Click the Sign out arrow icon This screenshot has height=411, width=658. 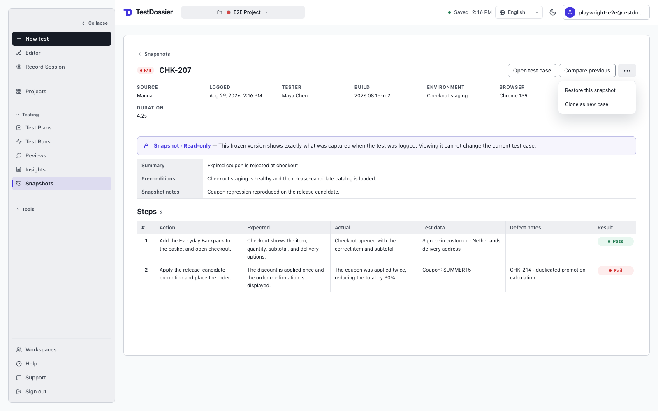(19, 391)
